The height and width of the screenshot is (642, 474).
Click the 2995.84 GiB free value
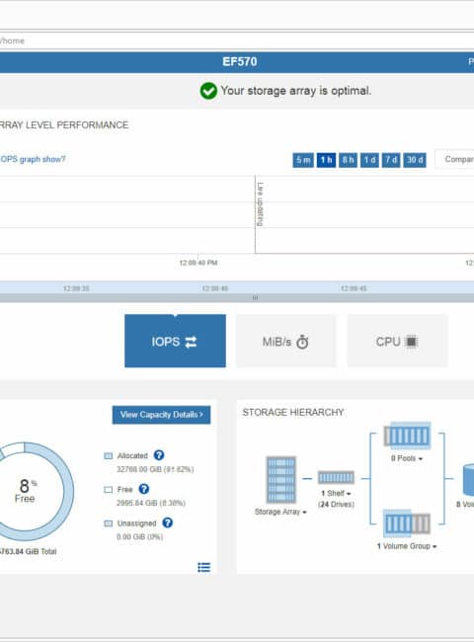coord(151,503)
